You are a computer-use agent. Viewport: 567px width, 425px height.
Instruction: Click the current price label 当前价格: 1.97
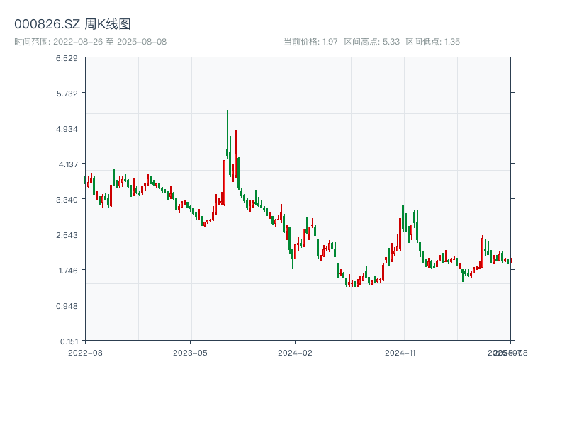point(310,42)
